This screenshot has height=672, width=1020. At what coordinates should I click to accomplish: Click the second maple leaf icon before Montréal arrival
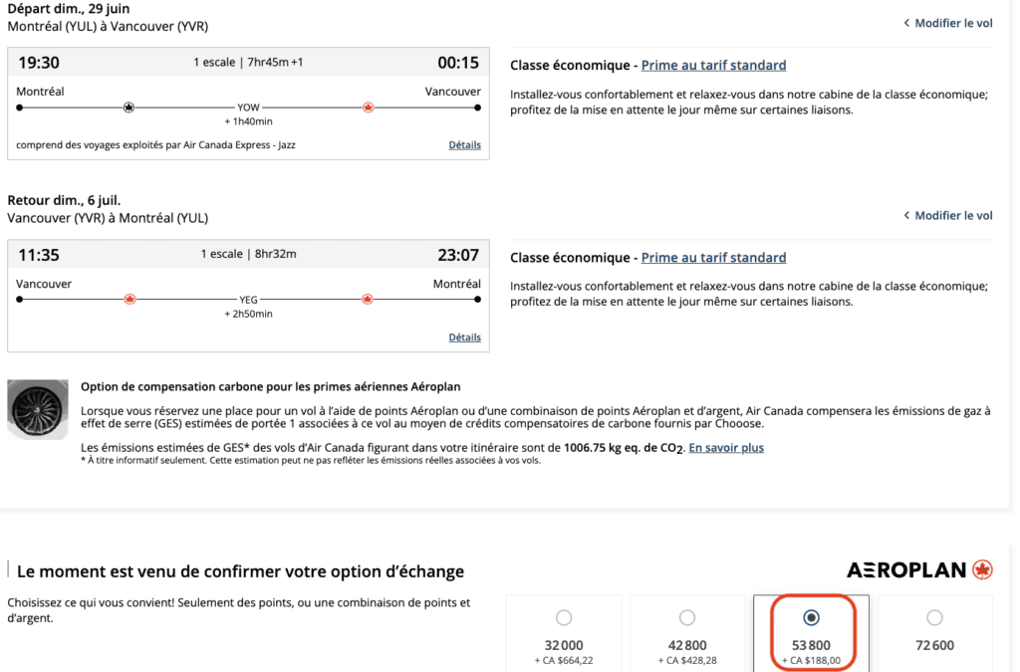(368, 299)
